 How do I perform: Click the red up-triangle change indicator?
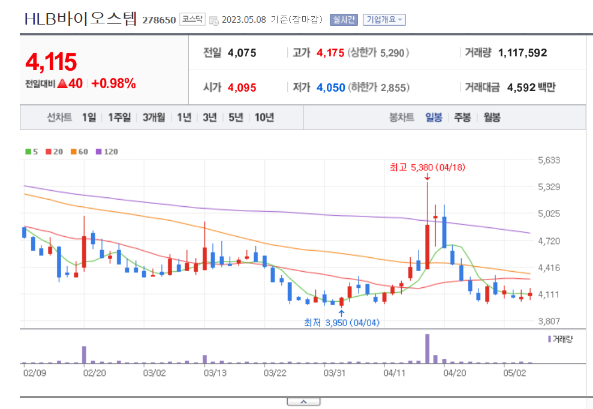[x=62, y=83]
